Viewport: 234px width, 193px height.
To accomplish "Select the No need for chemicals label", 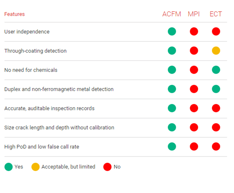I will (31, 70).
